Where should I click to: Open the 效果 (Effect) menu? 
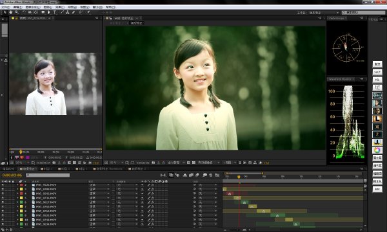coord(59,7)
